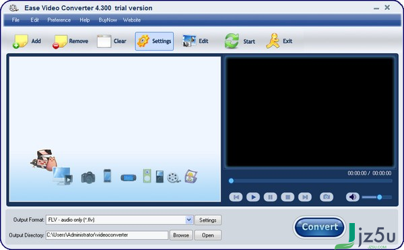This screenshot has width=404, height=250.
Task: Open the File menu
Action: click(15, 20)
